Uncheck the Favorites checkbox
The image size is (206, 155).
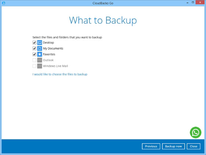point(34,54)
